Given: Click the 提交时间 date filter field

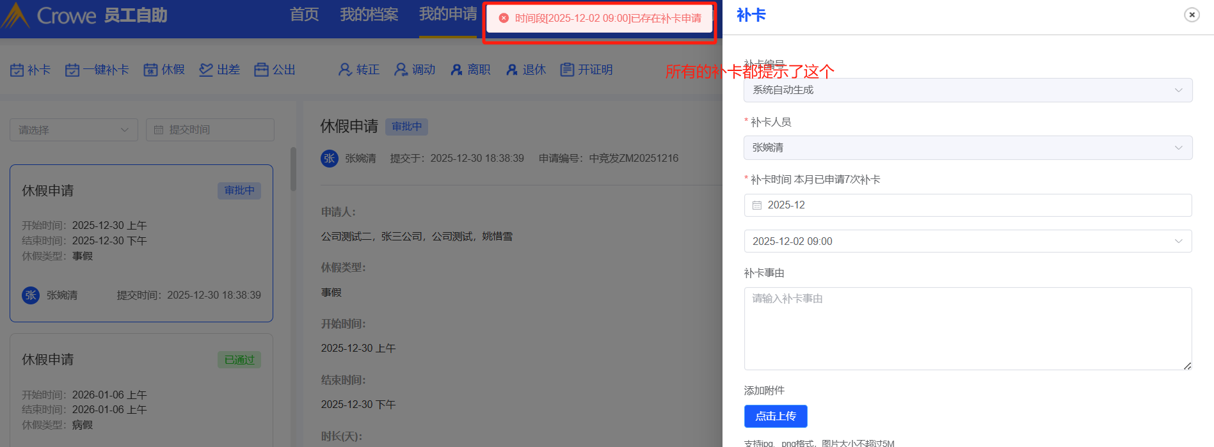Looking at the screenshot, I should (210, 130).
